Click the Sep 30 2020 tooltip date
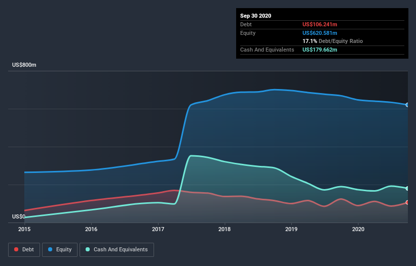 tap(256, 16)
